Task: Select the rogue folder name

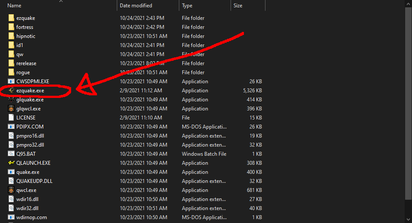Action: [x=23, y=72]
